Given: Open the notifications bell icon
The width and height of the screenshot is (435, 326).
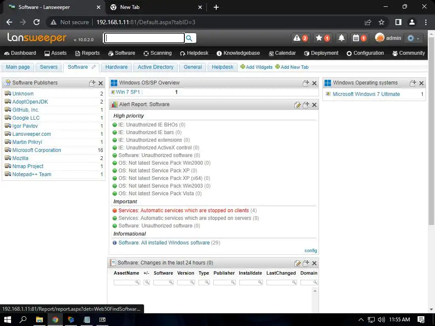Looking at the screenshot, I should pyautogui.click(x=341, y=38).
